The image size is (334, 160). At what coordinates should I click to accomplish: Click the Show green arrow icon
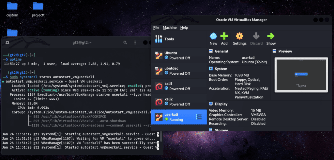pyautogui.click(x=271, y=36)
